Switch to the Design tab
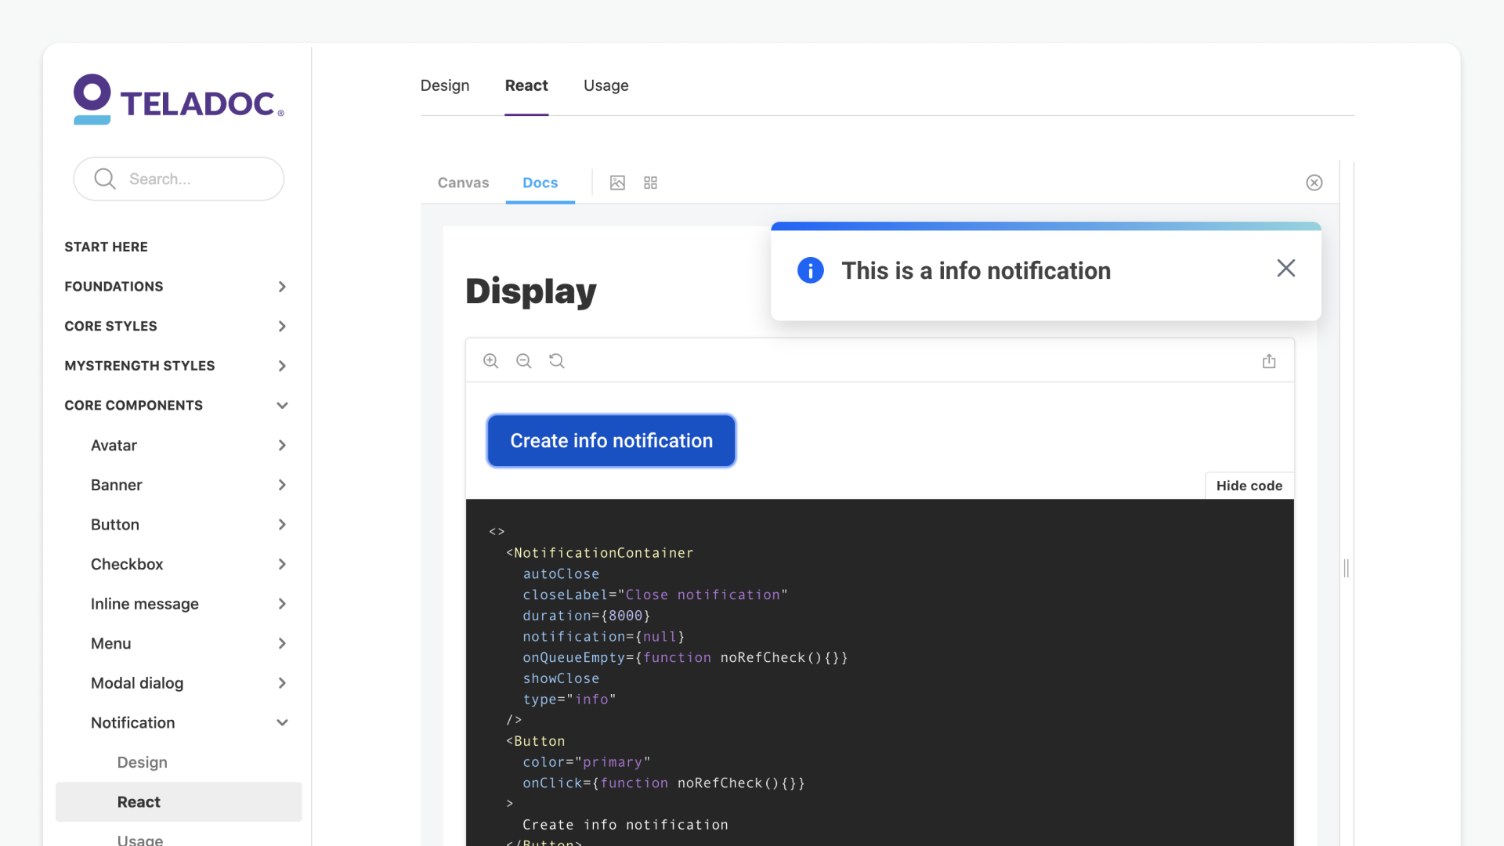The image size is (1504, 846). [445, 85]
